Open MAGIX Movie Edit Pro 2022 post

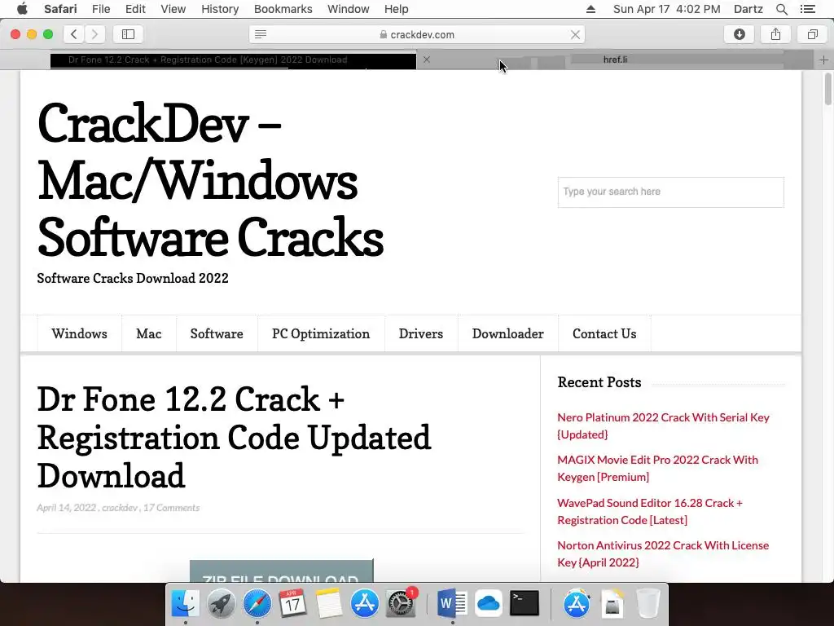(657, 469)
